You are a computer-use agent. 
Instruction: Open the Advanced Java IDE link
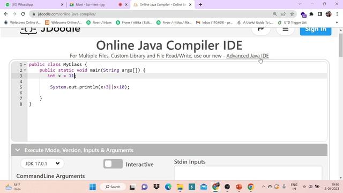click(x=248, y=56)
